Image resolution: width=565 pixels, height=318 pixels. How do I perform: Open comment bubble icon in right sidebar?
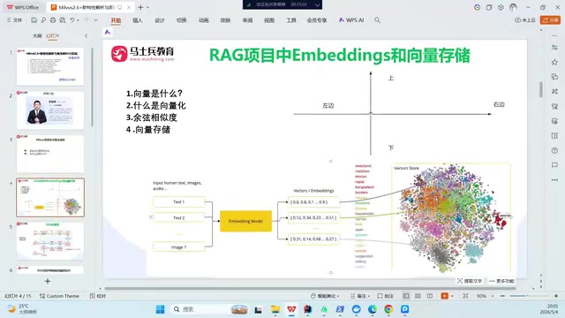(554, 165)
